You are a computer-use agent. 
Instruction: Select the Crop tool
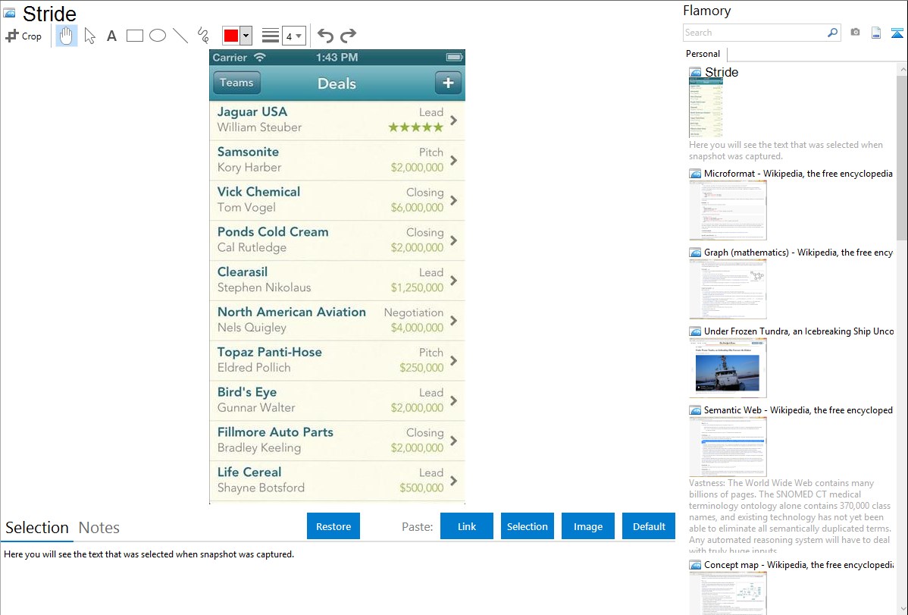23,36
